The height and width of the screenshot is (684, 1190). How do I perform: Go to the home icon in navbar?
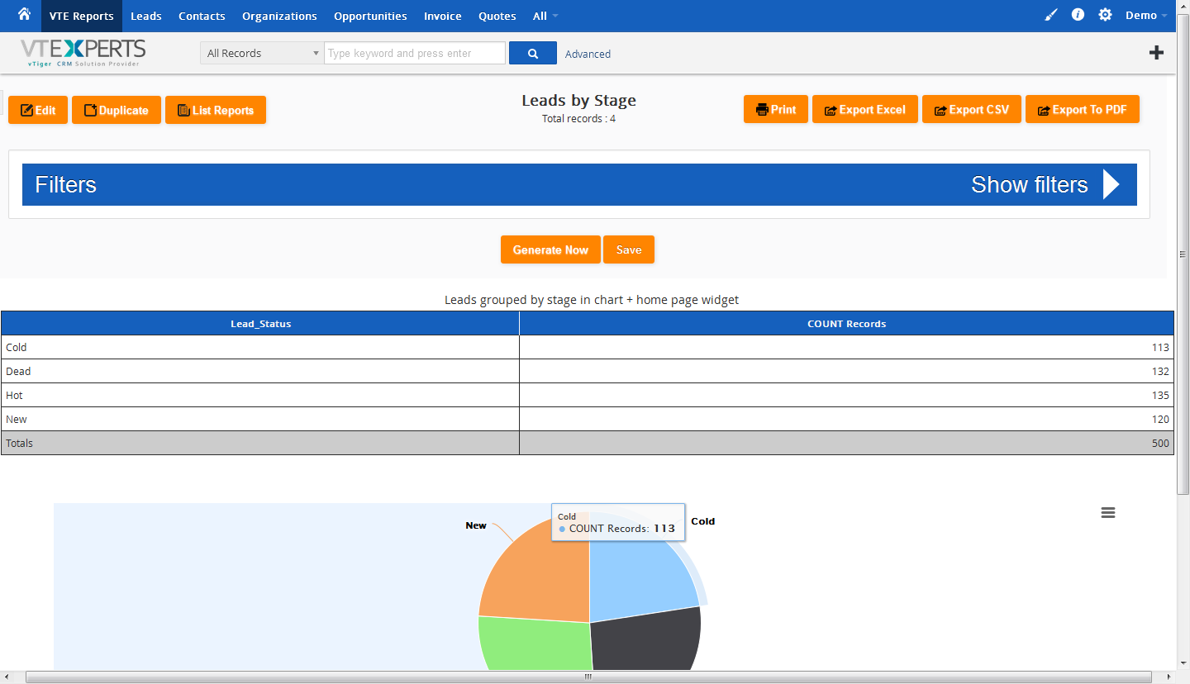24,14
